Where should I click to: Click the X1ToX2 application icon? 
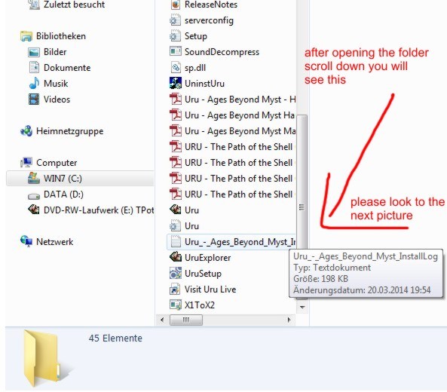[x=176, y=305]
